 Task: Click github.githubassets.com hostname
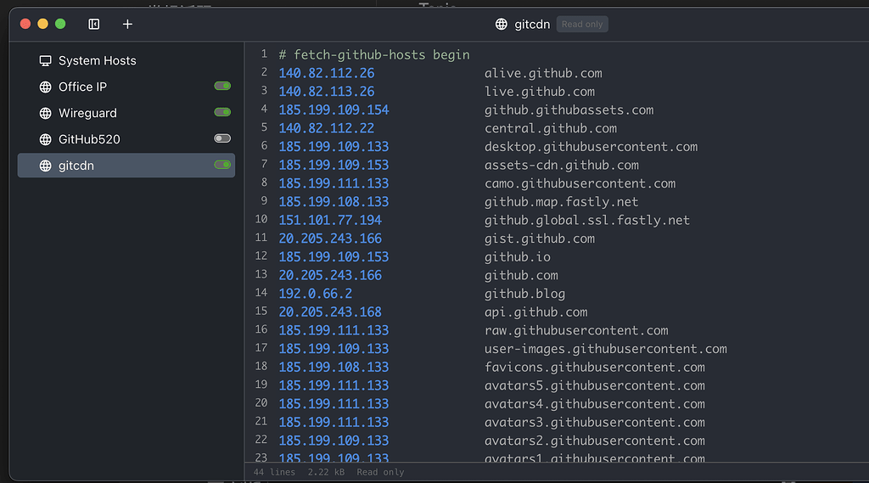[569, 110]
